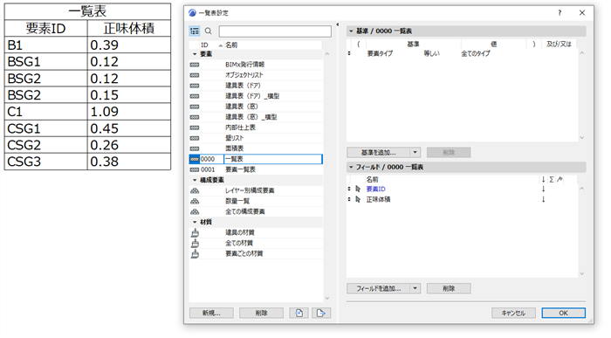
Task: Toggle sort arrow for 正味体積 field
Action: [543, 200]
